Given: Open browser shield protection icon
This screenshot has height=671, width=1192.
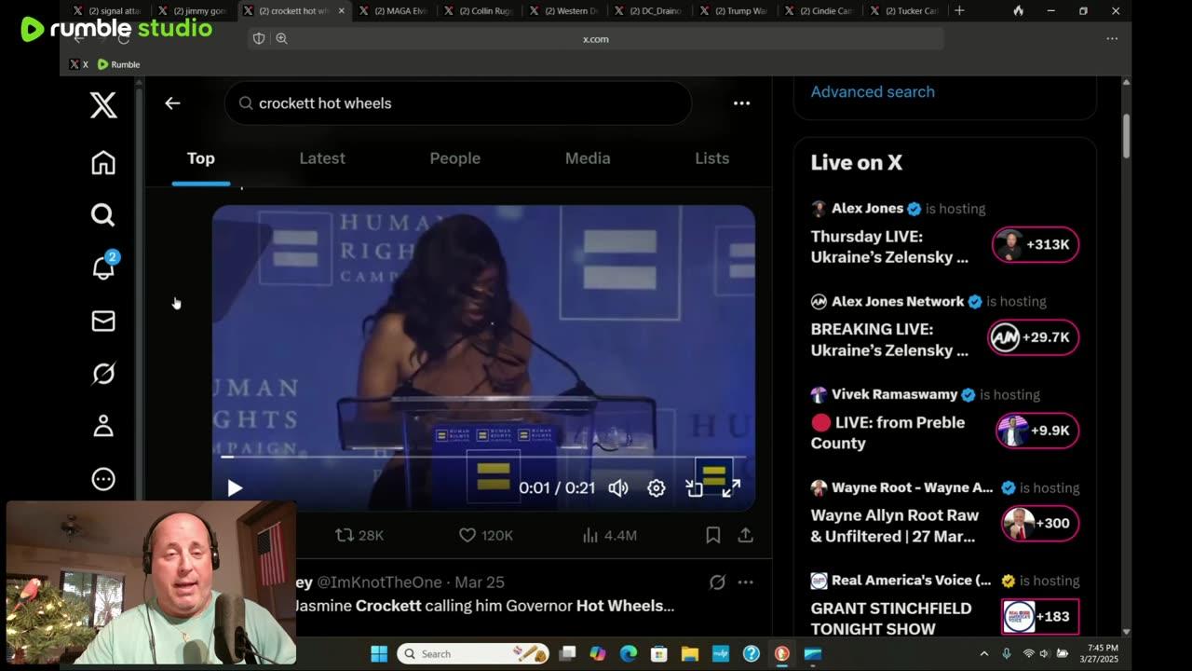Looking at the screenshot, I should 259,39.
